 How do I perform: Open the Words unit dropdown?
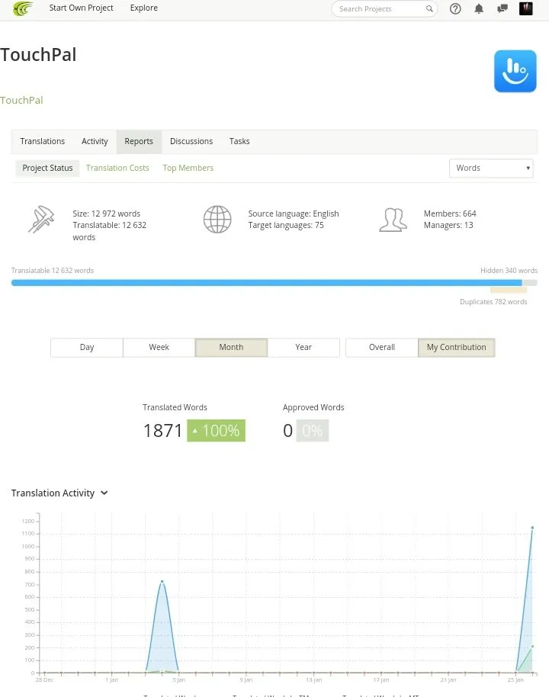(491, 168)
